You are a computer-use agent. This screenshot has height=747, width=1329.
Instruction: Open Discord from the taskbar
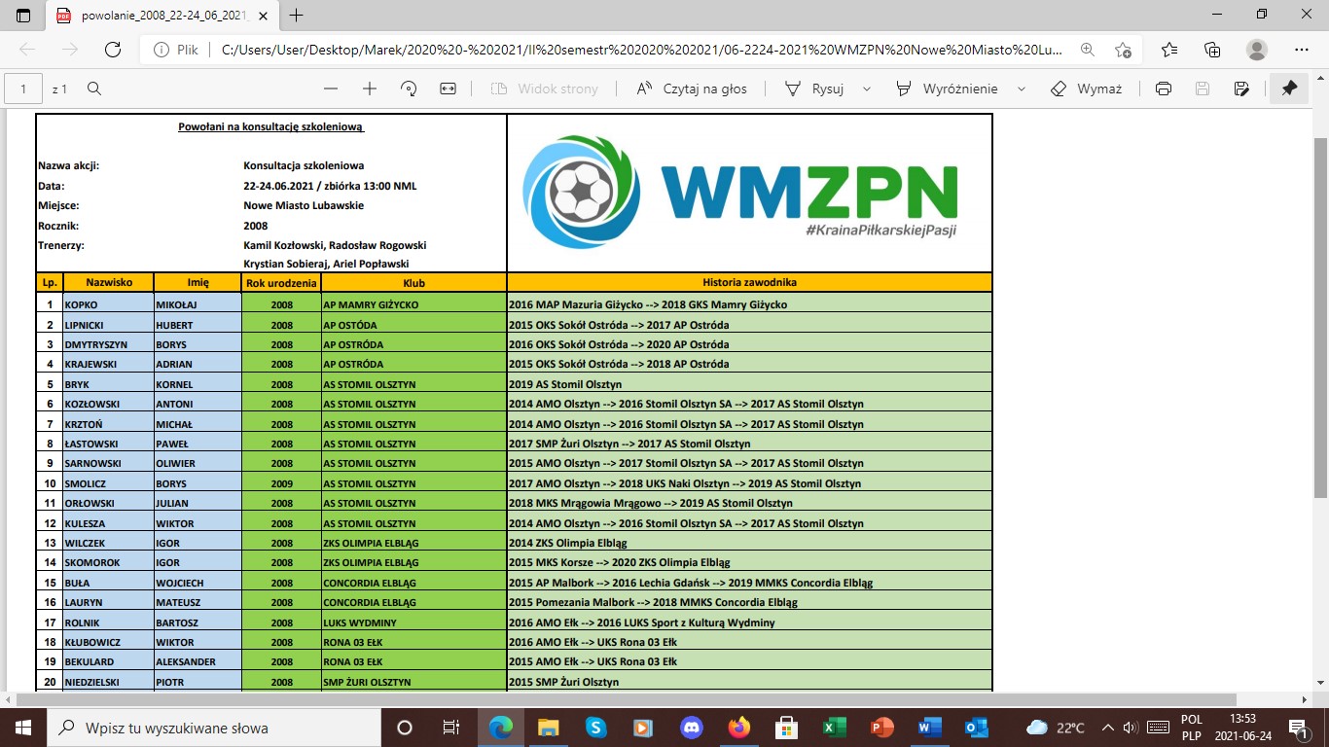click(x=692, y=727)
